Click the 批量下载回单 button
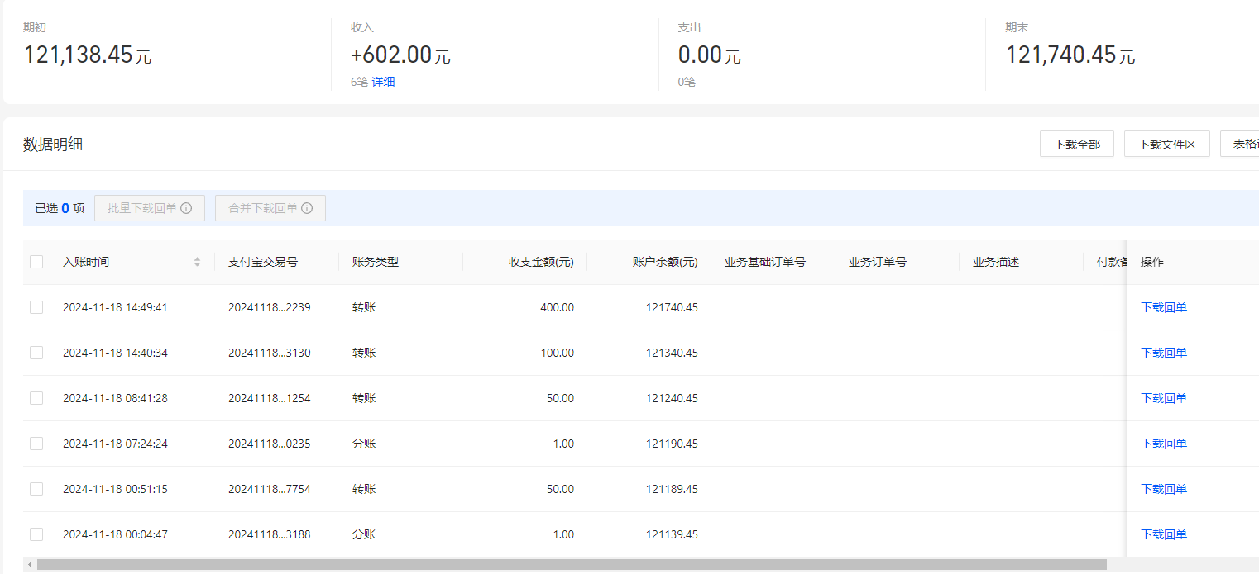Screen dimensions: 1259x574 [x=150, y=208]
